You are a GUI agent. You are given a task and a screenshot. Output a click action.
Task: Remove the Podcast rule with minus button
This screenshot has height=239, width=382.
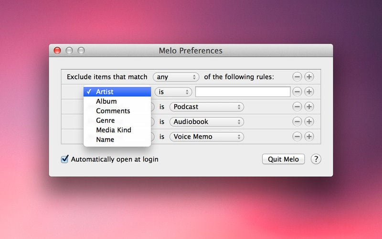(297, 107)
